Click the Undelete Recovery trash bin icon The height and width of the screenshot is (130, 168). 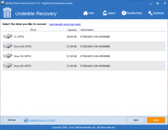click(7, 12)
